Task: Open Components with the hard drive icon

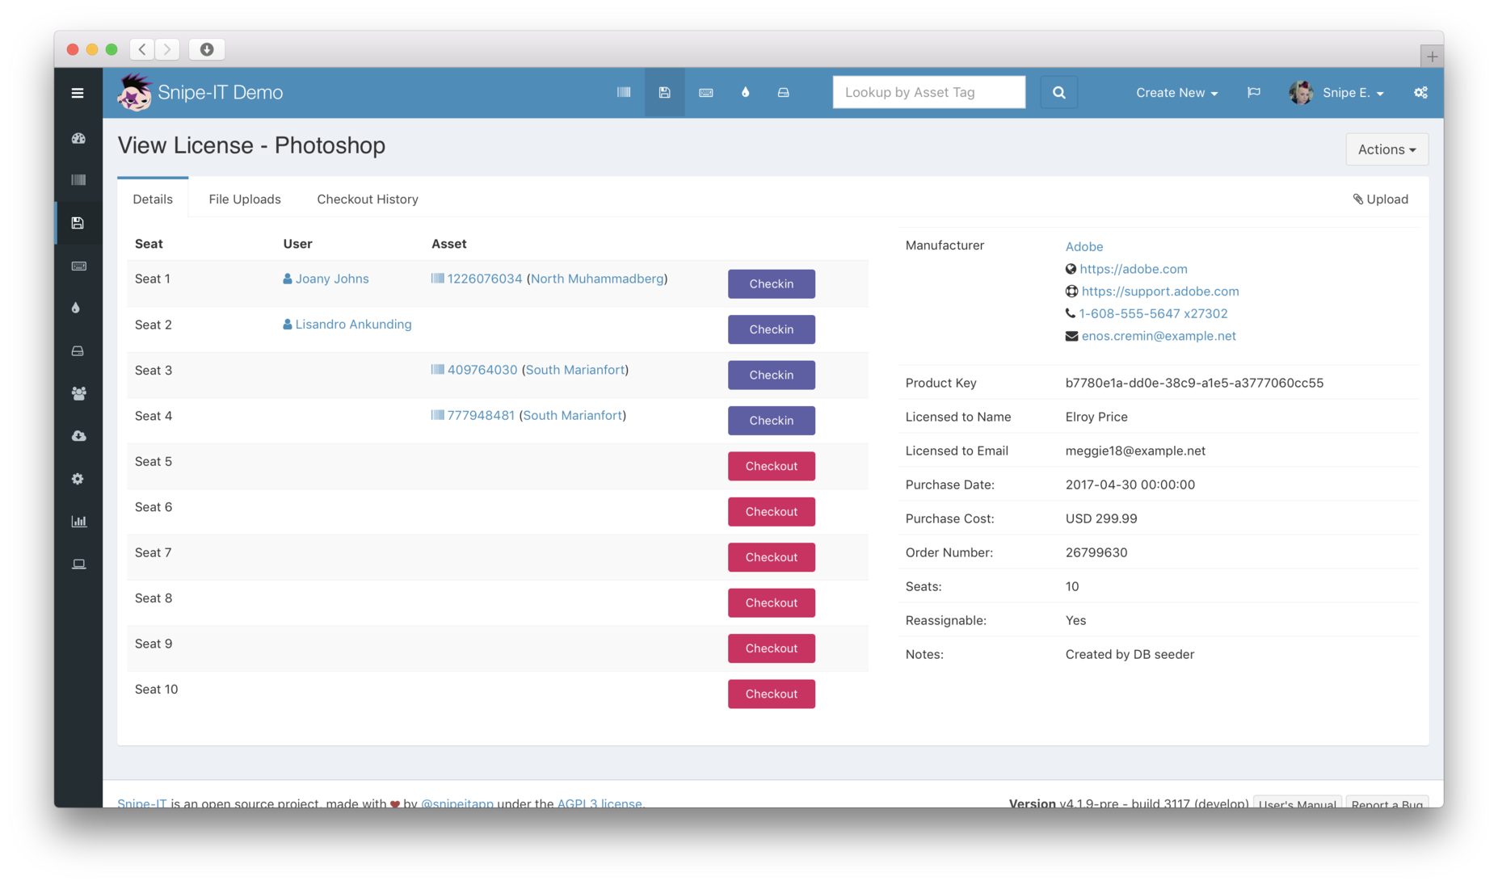Action: pos(78,350)
